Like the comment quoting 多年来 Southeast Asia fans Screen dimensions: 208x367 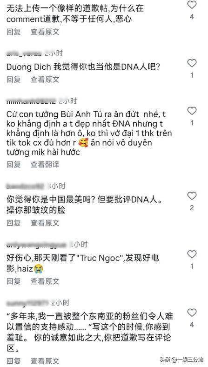tap(192, 313)
